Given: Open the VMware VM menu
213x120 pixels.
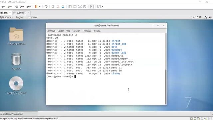Looking at the screenshot, I should tap(16, 7).
